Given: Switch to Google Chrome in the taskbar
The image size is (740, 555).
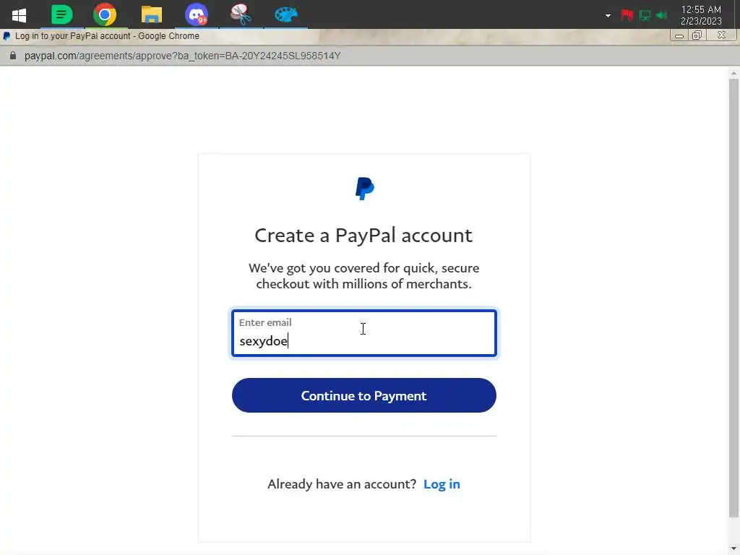Looking at the screenshot, I should [105, 14].
